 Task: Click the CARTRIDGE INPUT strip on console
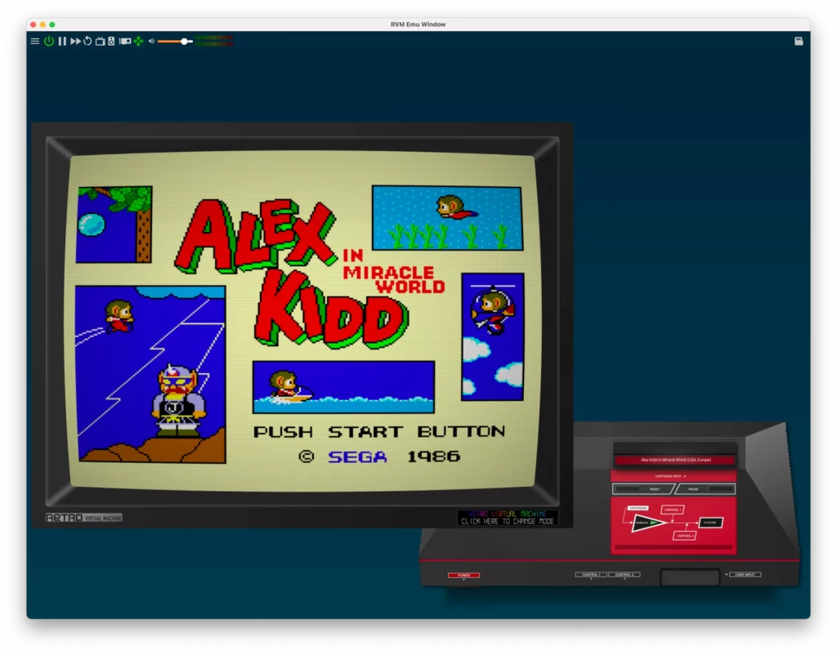tap(673, 475)
